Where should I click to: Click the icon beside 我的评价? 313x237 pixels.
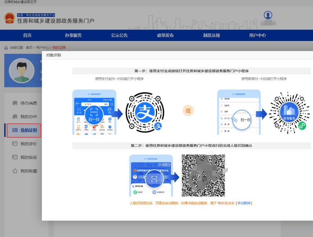coord(15,144)
